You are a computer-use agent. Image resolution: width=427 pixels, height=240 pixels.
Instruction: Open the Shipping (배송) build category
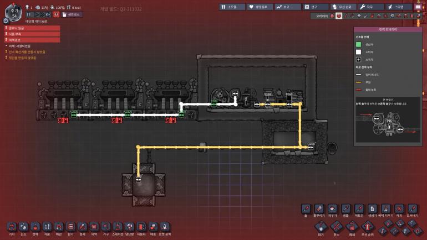pos(152,227)
